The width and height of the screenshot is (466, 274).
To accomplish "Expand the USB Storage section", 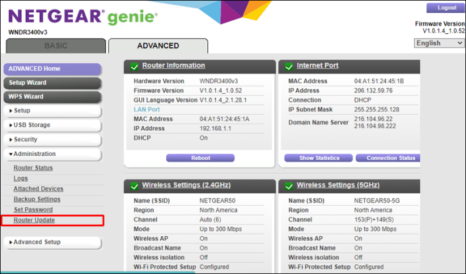I will click(x=52, y=125).
